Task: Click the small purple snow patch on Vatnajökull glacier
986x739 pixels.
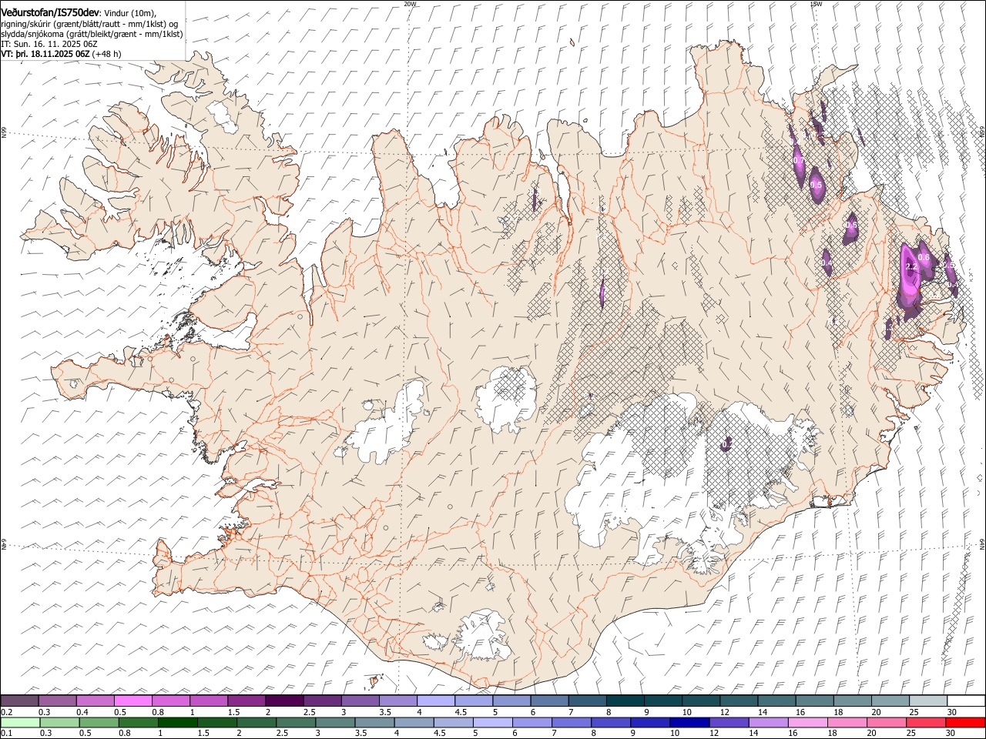Action: tap(726, 444)
